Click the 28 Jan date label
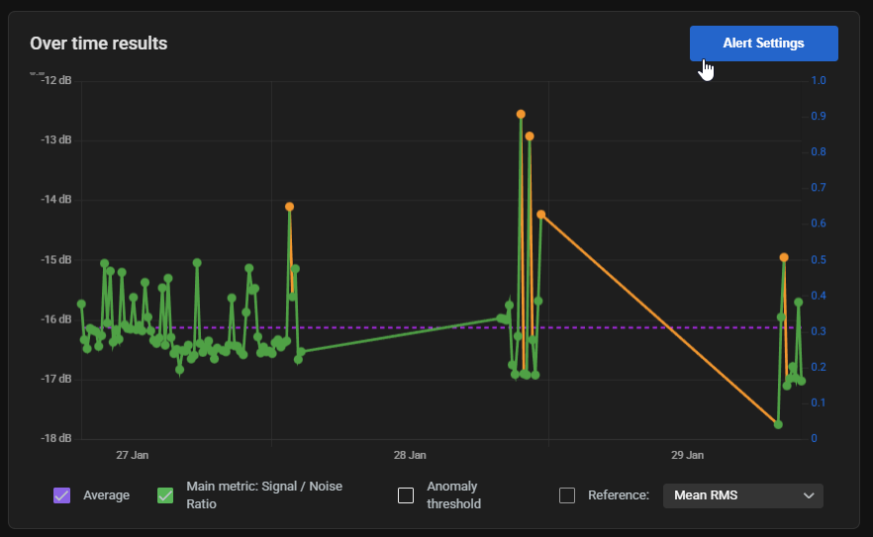Screen dimensions: 873x537 coord(409,456)
